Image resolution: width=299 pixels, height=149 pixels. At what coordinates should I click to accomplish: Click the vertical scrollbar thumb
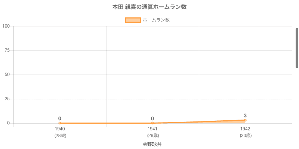pos(297,48)
